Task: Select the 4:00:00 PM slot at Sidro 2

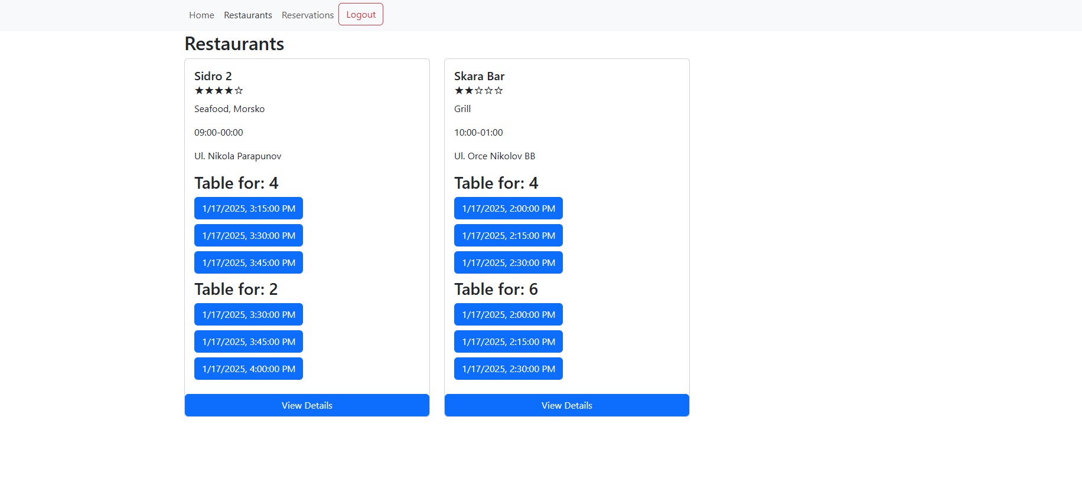Action: pos(249,369)
